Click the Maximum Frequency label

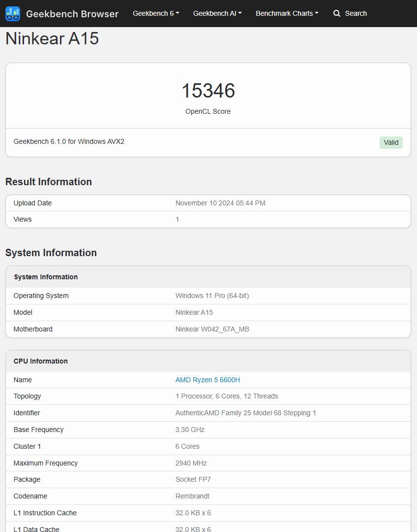pyautogui.click(x=45, y=463)
